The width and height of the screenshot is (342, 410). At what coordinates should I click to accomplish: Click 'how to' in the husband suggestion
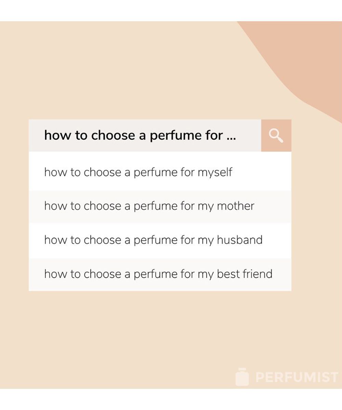tap(62, 240)
